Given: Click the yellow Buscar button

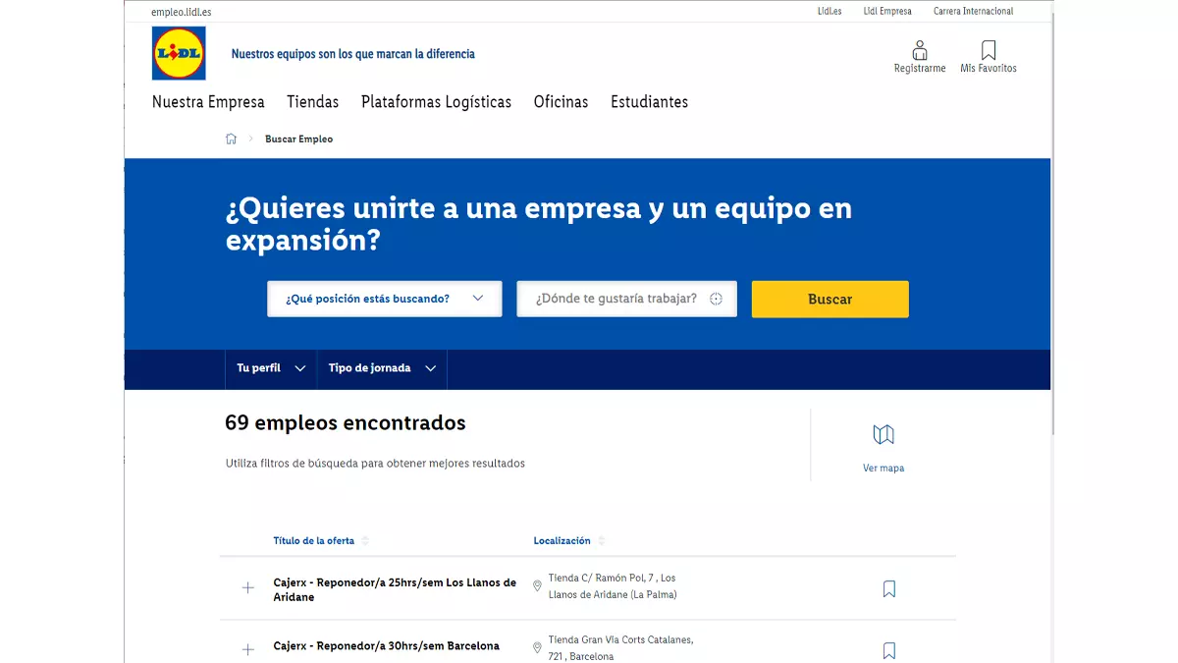Looking at the screenshot, I should click(x=830, y=300).
